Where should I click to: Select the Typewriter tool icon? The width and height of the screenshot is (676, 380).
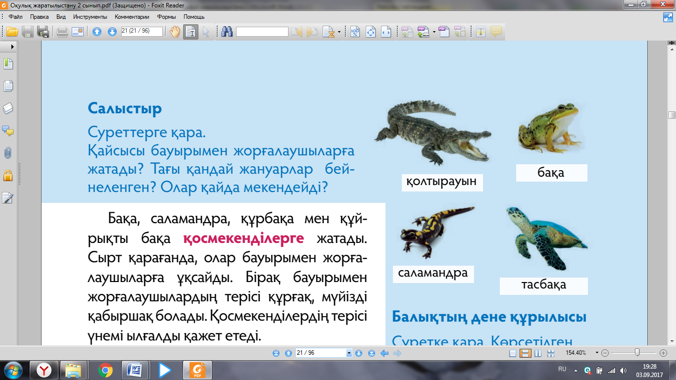[x=480, y=32]
